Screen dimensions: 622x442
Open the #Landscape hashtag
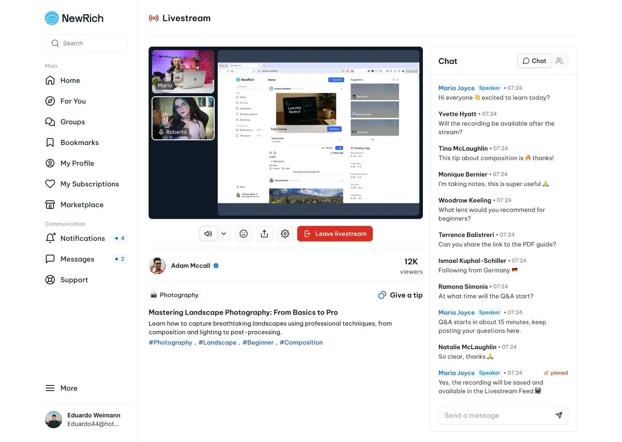[x=217, y=342]
